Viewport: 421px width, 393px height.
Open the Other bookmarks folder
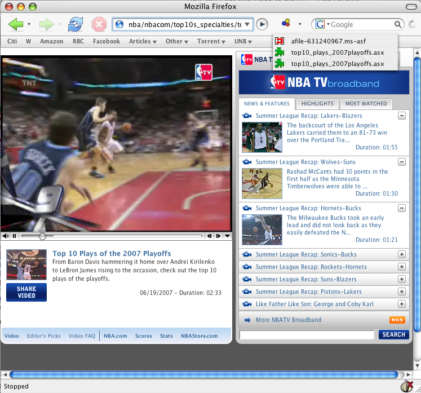point(176,41)
